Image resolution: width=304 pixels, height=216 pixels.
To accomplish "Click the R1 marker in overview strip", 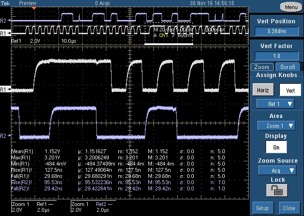I will 4,34.
